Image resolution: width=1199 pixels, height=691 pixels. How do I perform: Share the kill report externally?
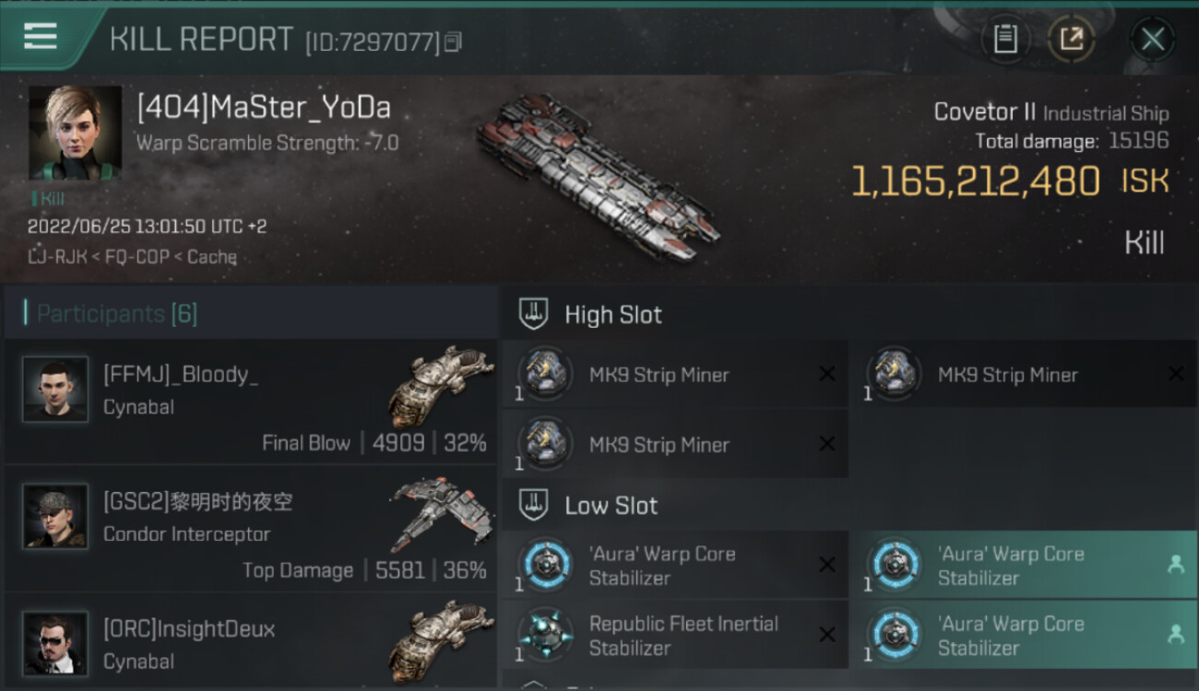pos(1072,39)
